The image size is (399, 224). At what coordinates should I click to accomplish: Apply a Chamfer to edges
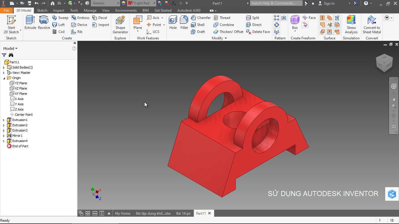(x=201, y=18)
